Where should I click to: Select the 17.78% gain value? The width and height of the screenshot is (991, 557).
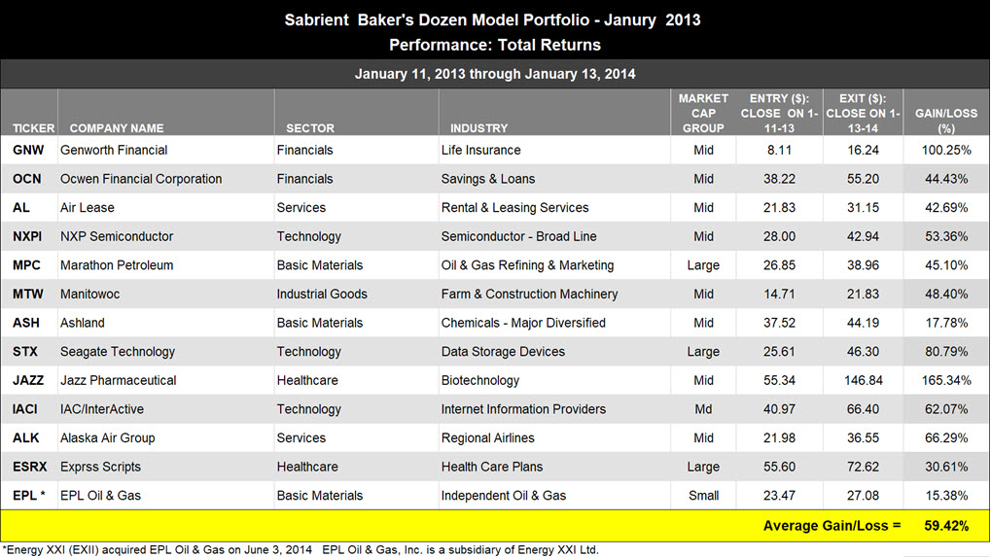(946, 324)
